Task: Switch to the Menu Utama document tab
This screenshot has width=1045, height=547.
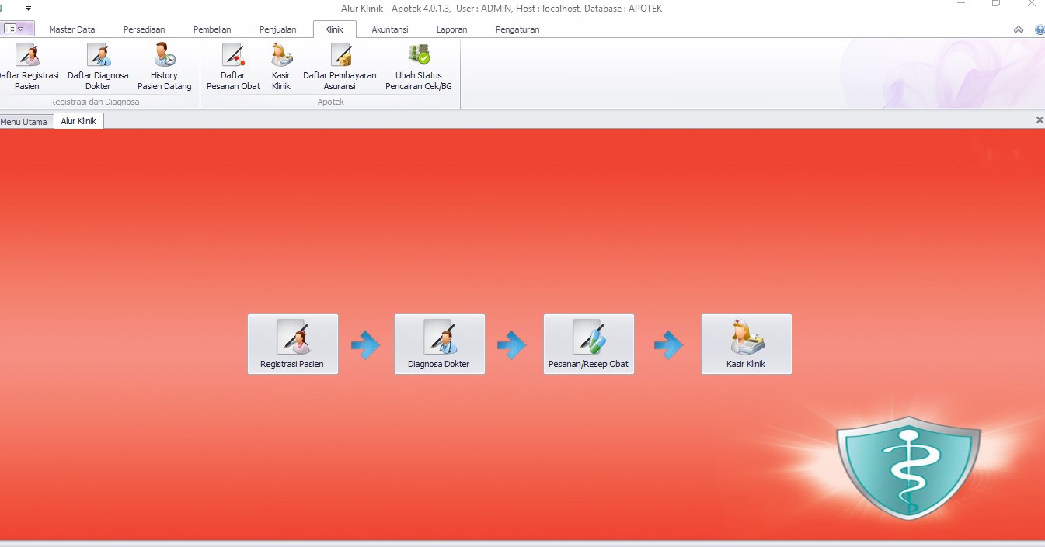Action: [24, 122]
